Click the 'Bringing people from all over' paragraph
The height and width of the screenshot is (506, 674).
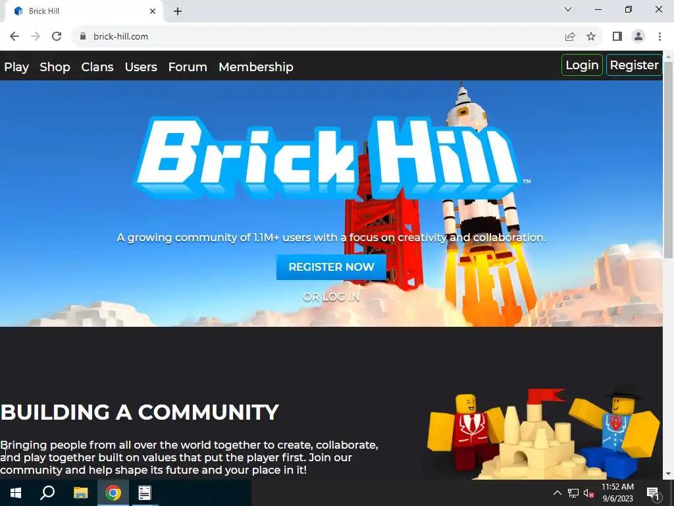pos(189,457)
